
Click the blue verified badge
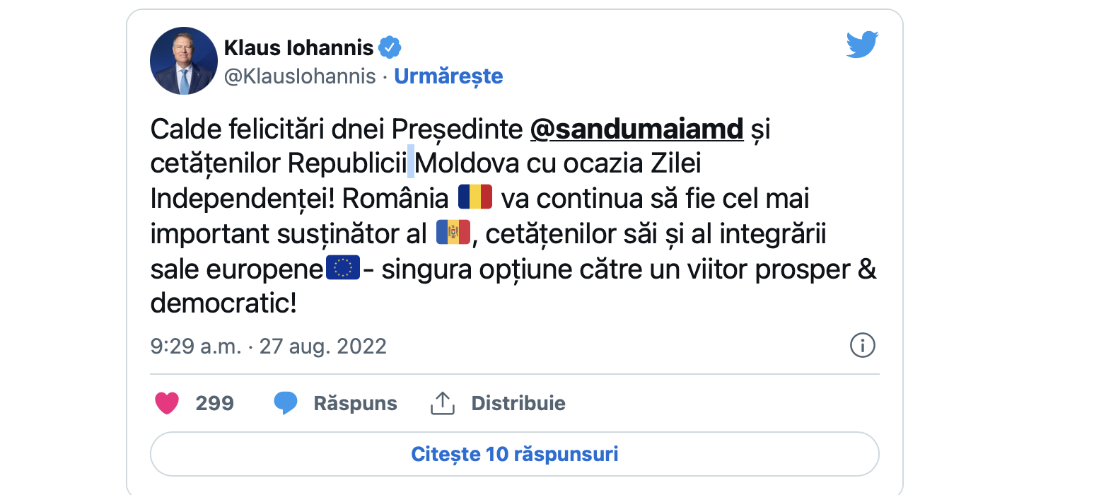click(390, 48)
